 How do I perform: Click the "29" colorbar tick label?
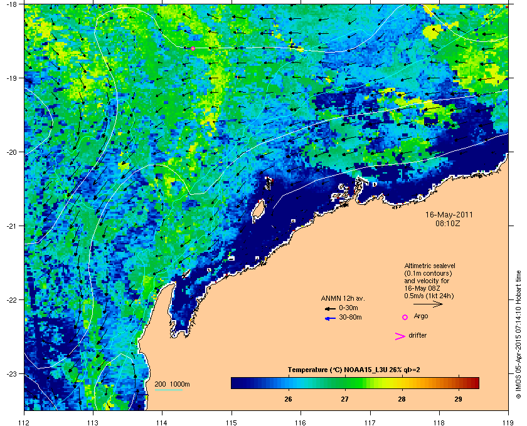tap(458, 399)
